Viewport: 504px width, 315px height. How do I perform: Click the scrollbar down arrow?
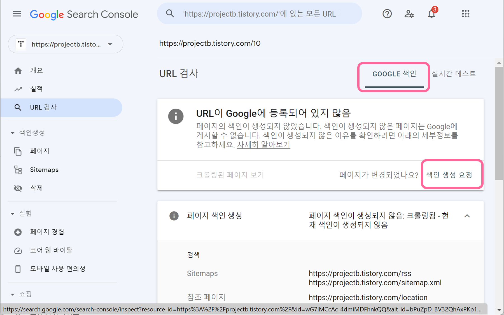point(499,310)
